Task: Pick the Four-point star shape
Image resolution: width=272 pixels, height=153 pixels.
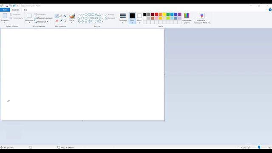Action: [x=82, y=21]
